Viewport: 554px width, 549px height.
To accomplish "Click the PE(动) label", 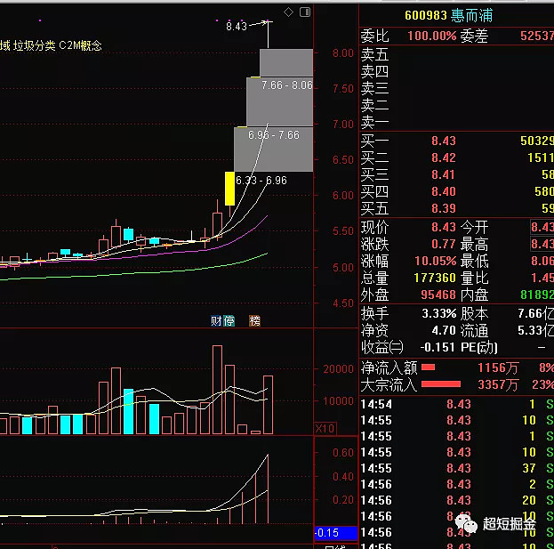I will [479, 347].
